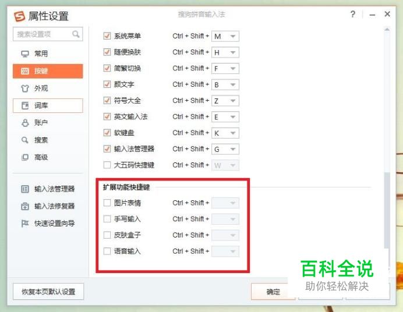Toggle the 符号大全 checkbox
Image resolution: width=403 pixels, height=312 pixels.
[x=107, y=100]
